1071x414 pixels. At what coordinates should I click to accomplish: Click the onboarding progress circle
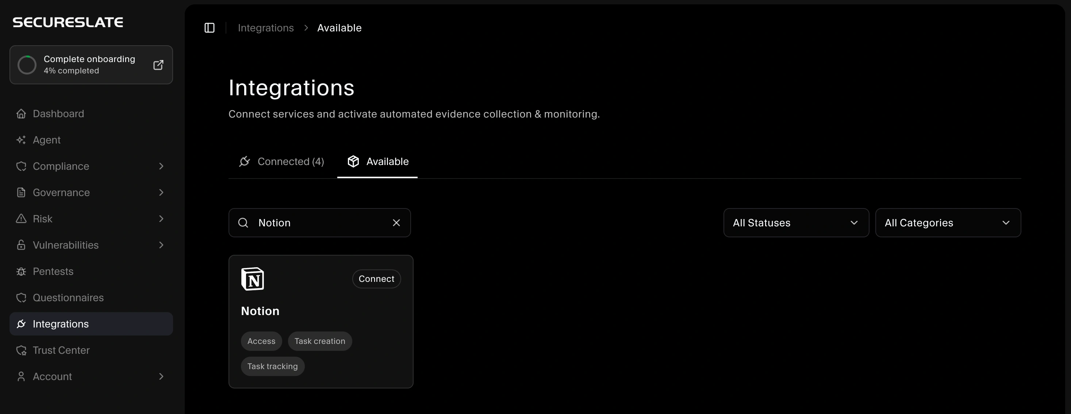pos(27,65)
